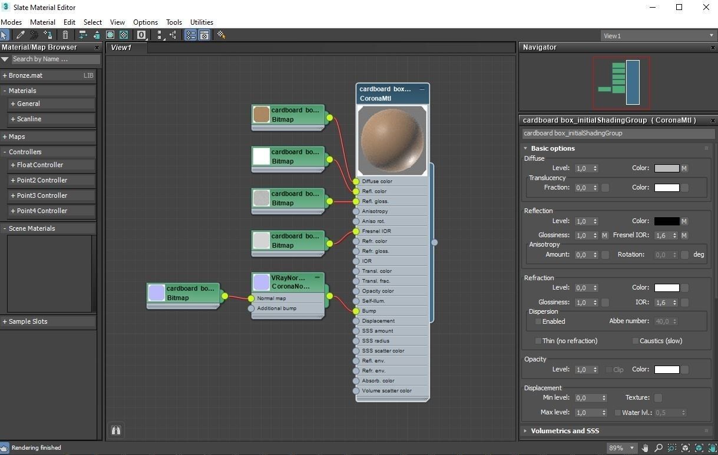Click Diffuse color M map button
Screen dimensions: 718x455
click(x=684, y=168)
